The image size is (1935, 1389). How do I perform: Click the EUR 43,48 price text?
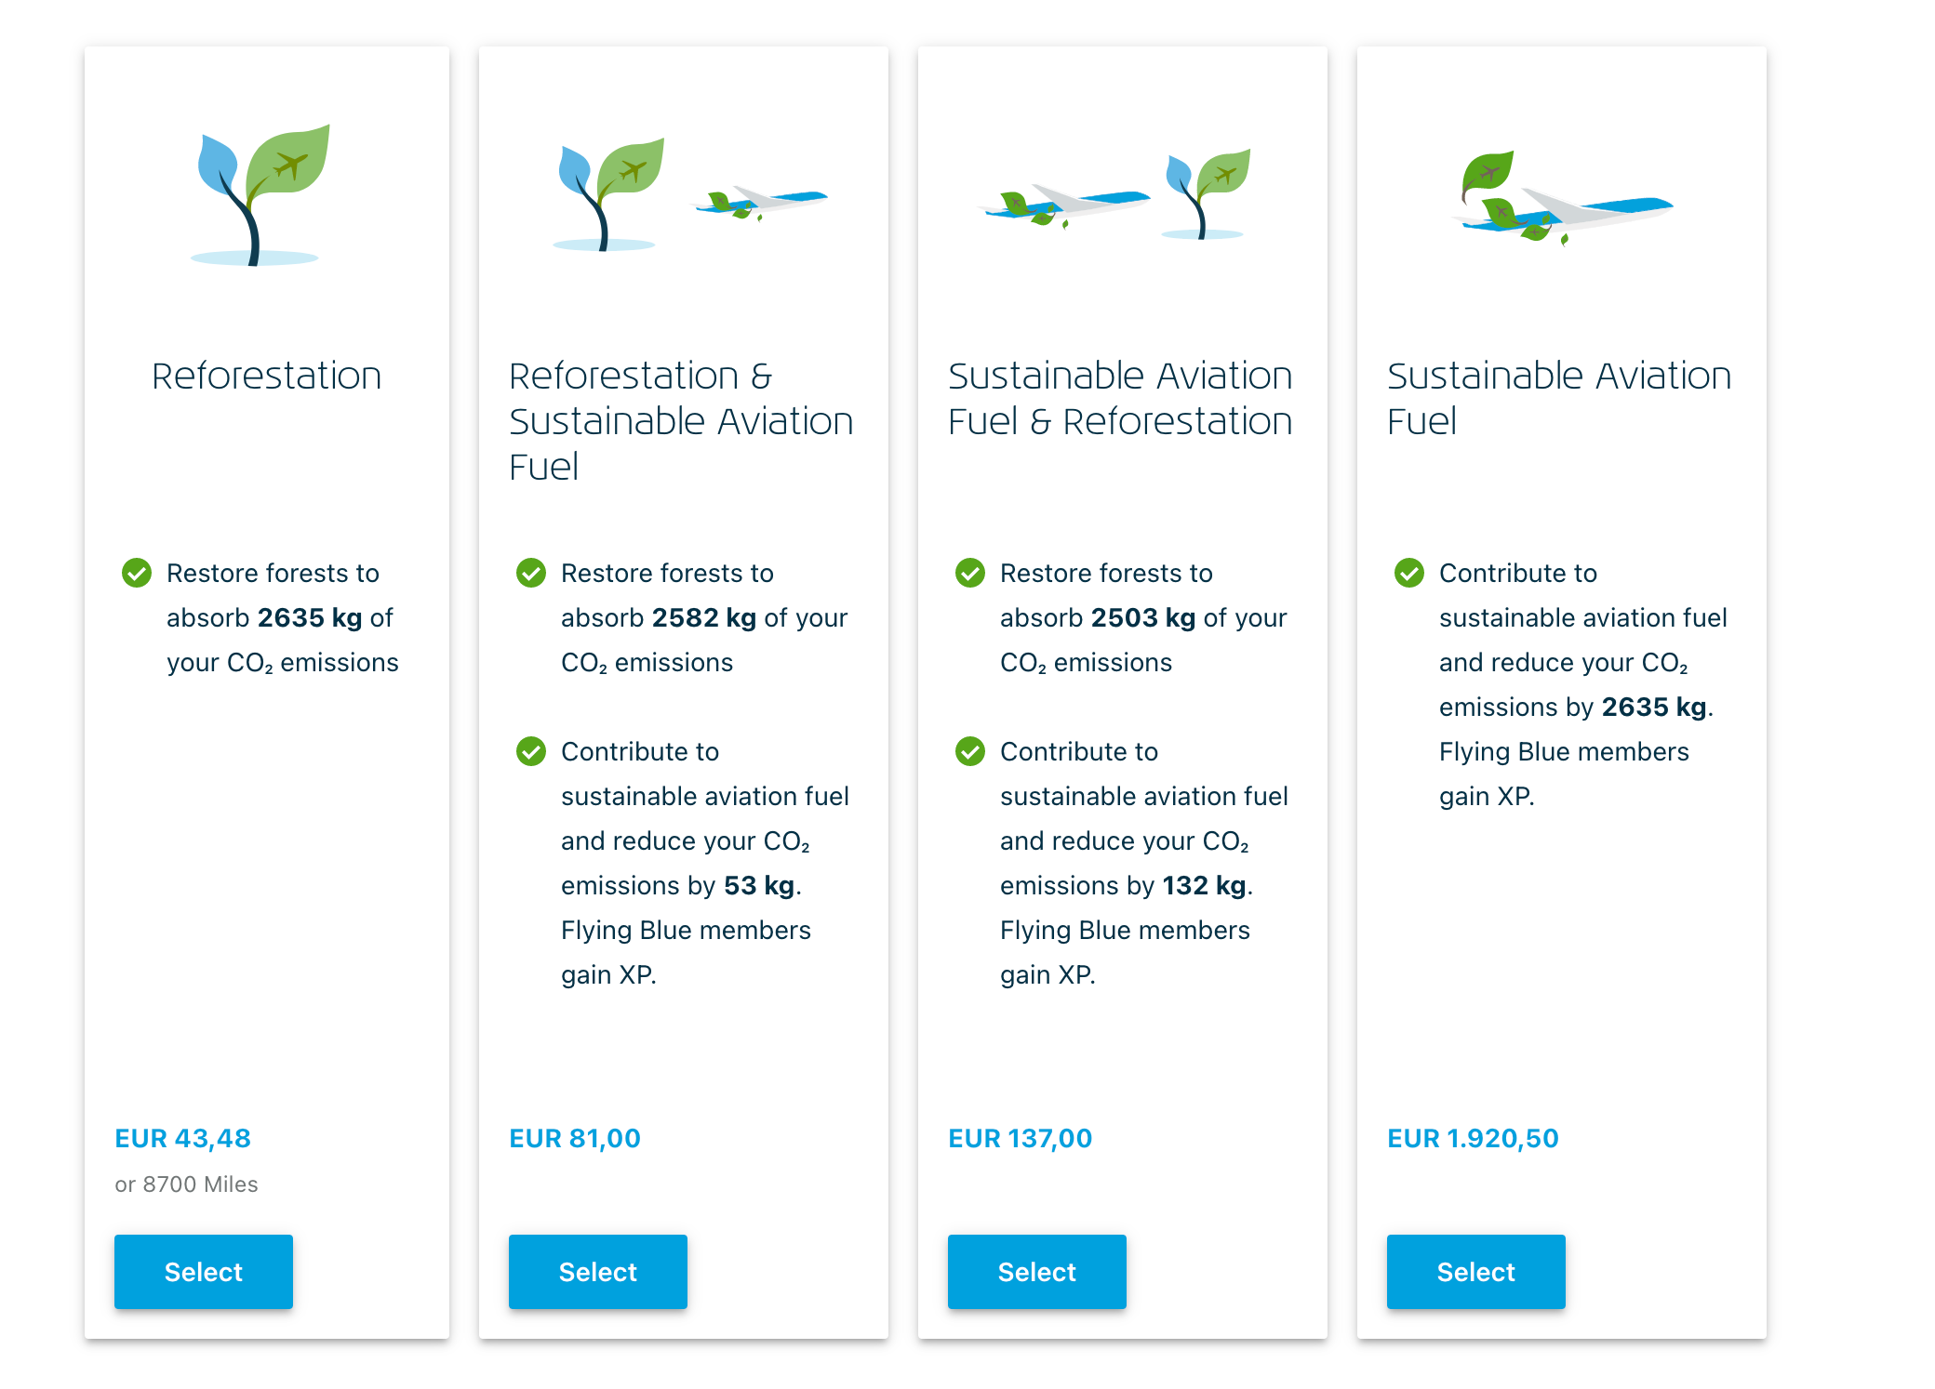pyautogui.click(x=183, y=1138)
